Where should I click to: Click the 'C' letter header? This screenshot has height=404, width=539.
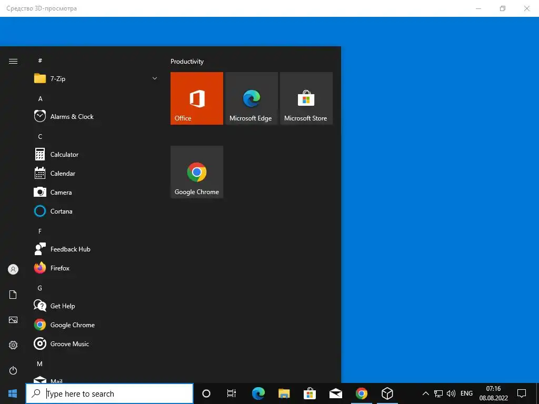40,137
